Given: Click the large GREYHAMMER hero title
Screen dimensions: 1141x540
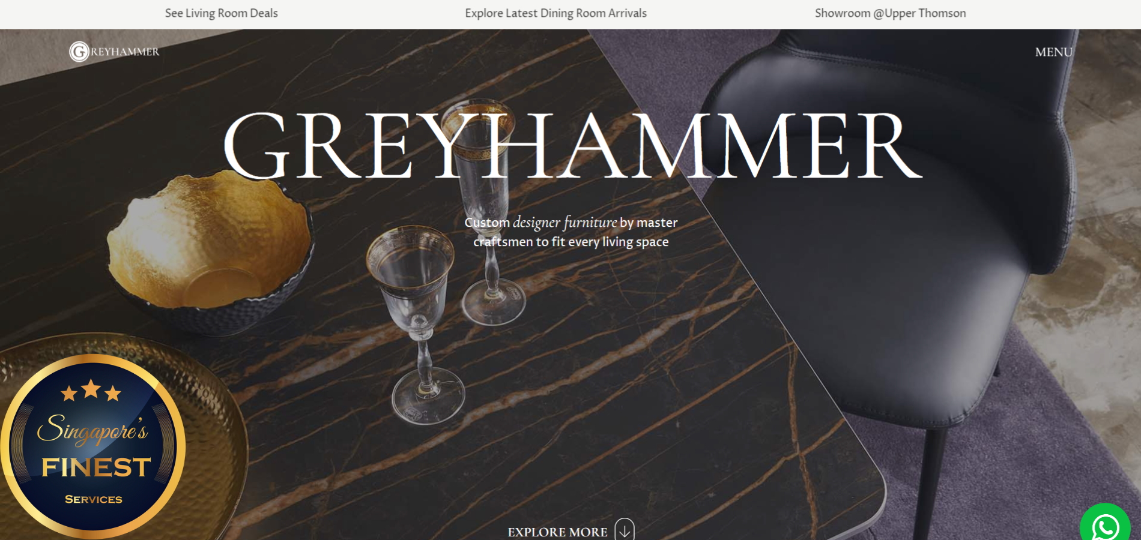Looking at the screenshot, I should pyautogui.click(x=572, y=146).
